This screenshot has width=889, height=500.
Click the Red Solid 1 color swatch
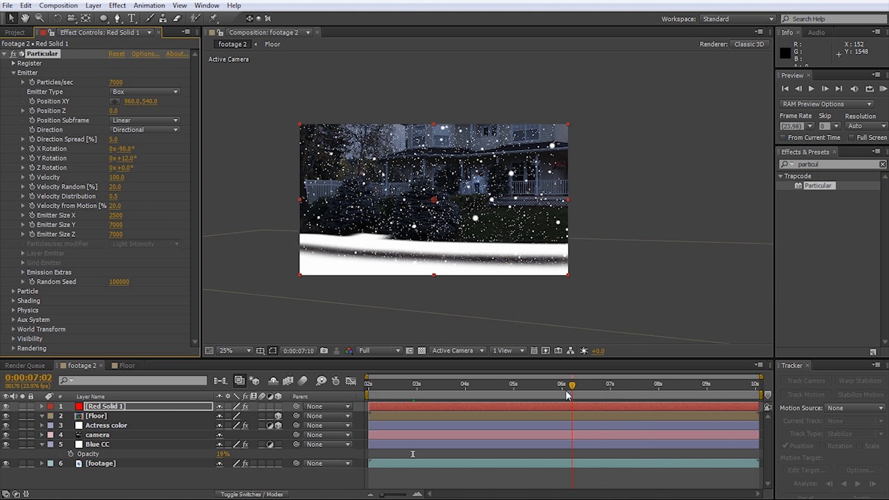[78, 406]
